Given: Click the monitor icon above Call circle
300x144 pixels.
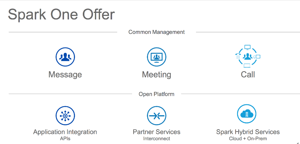Looking at the screenshot, I should point(248,47).
